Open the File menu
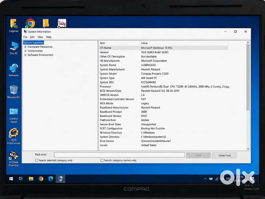 coord(25,37)
